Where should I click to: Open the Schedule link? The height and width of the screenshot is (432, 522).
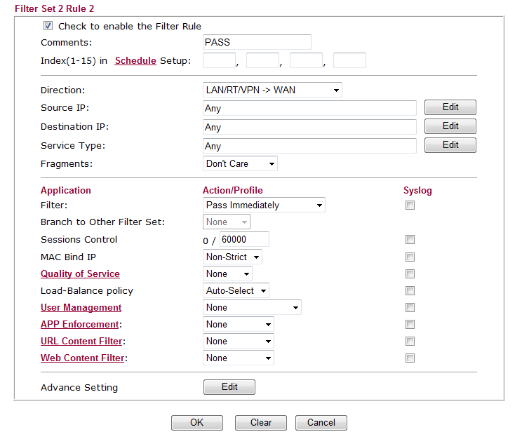pos(135,60)
